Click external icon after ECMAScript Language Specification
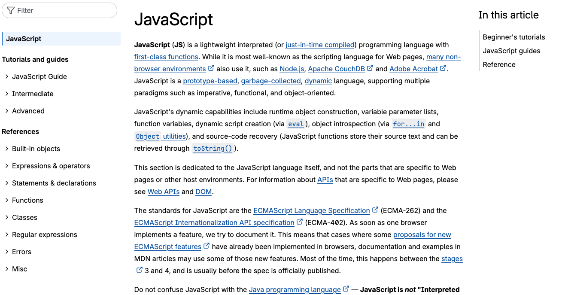The height and width of the screenshot is (295, 562). tap(375, 210)
